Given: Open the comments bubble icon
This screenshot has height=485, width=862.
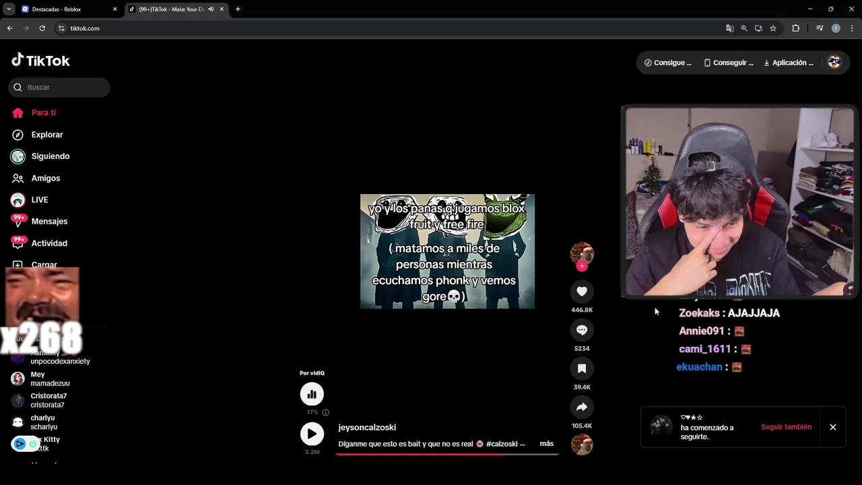Looking at the screenshot, I should click(582, 330).
